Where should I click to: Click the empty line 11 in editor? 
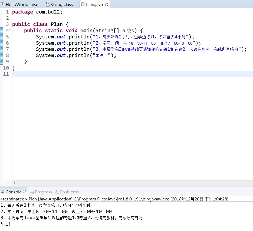[132, 74]
